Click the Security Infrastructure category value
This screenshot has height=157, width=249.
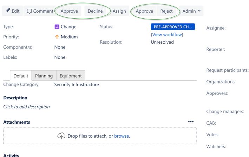(77, 84)
